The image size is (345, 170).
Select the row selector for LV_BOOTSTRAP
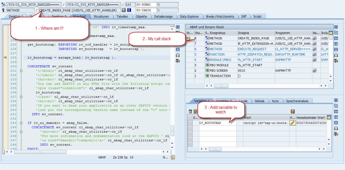point(190,123)
